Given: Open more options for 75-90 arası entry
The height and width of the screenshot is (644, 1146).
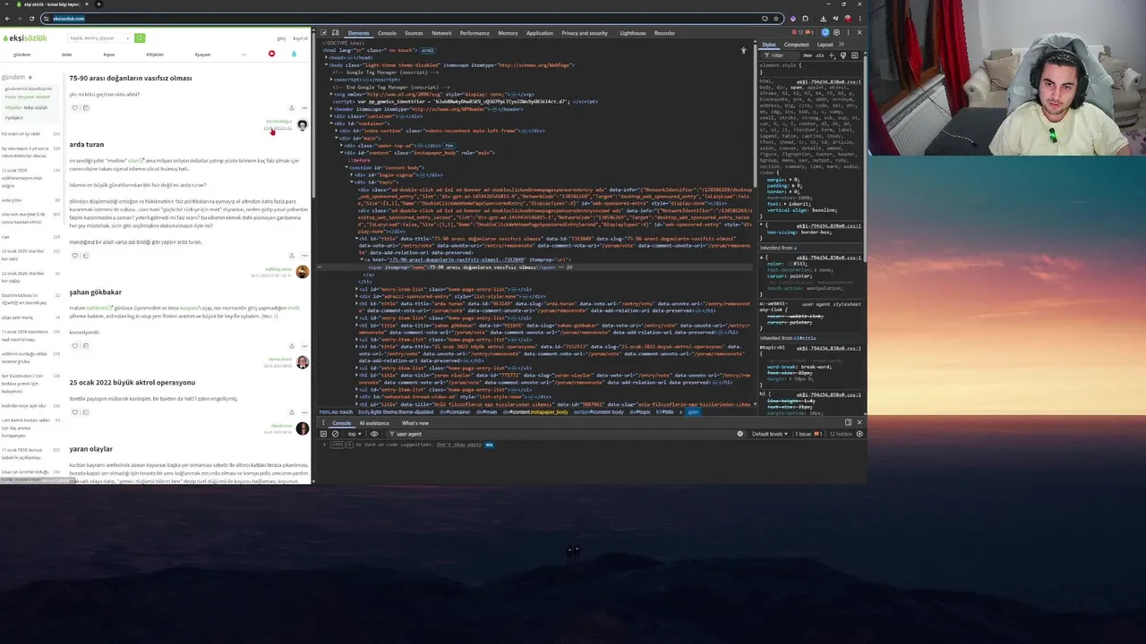Looking at the screenshot, I should pos(304,108).
